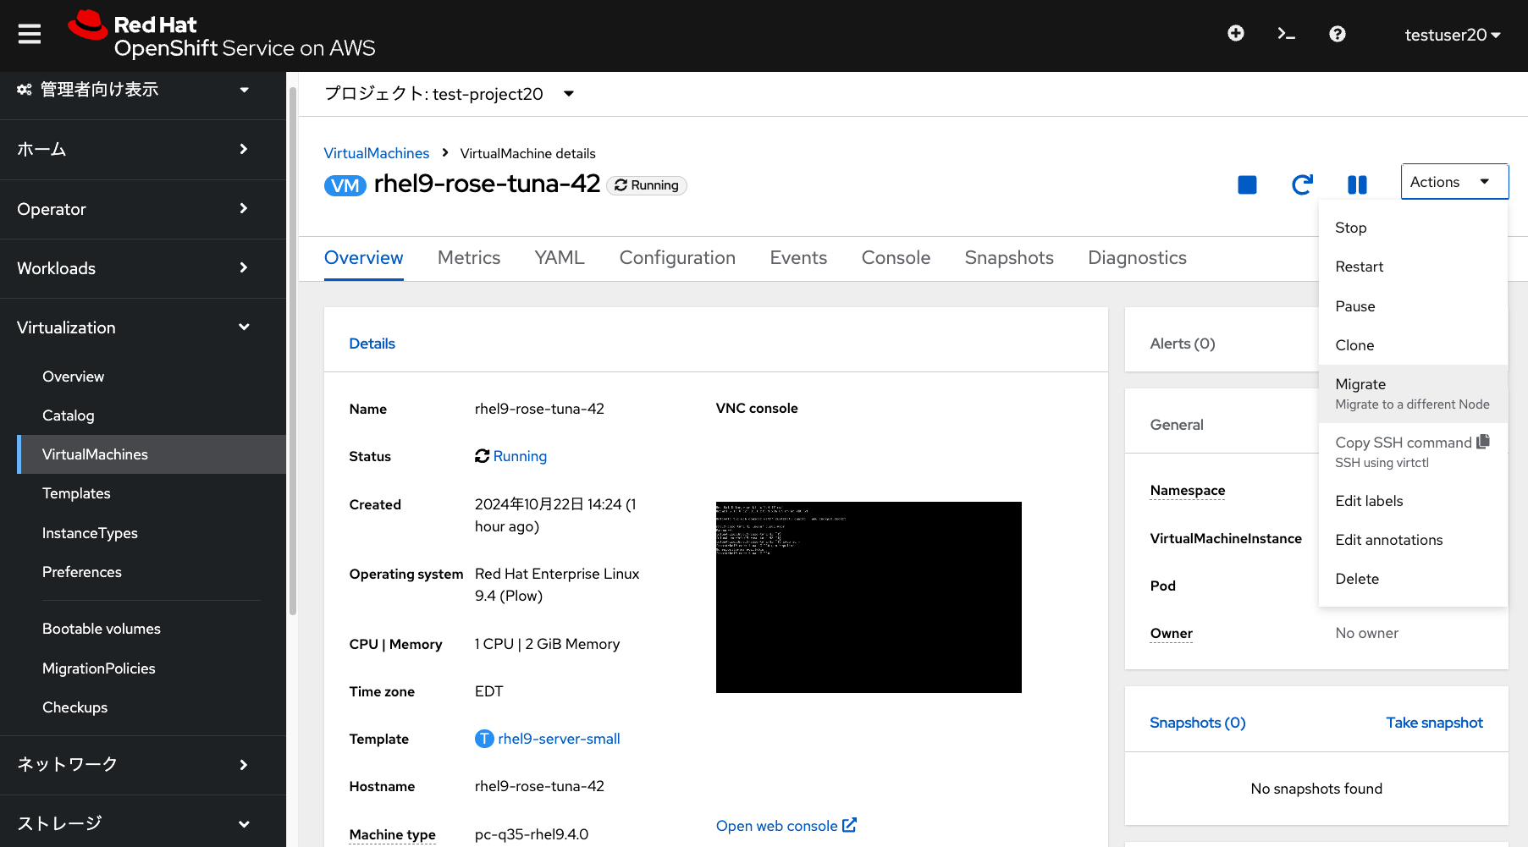Choose Edit labels in Actions menu
Screen dimensions: 1528x847
(x=1413, y=501)
